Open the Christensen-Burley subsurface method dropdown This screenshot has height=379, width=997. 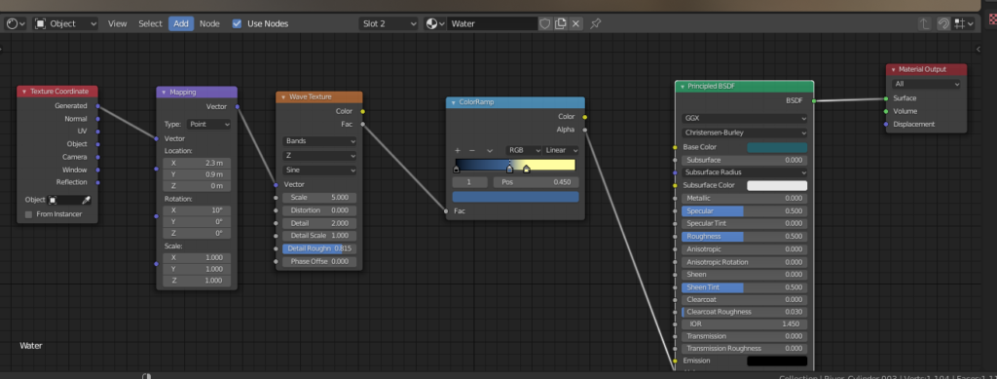pyautogui.click(x=745, y=133)
